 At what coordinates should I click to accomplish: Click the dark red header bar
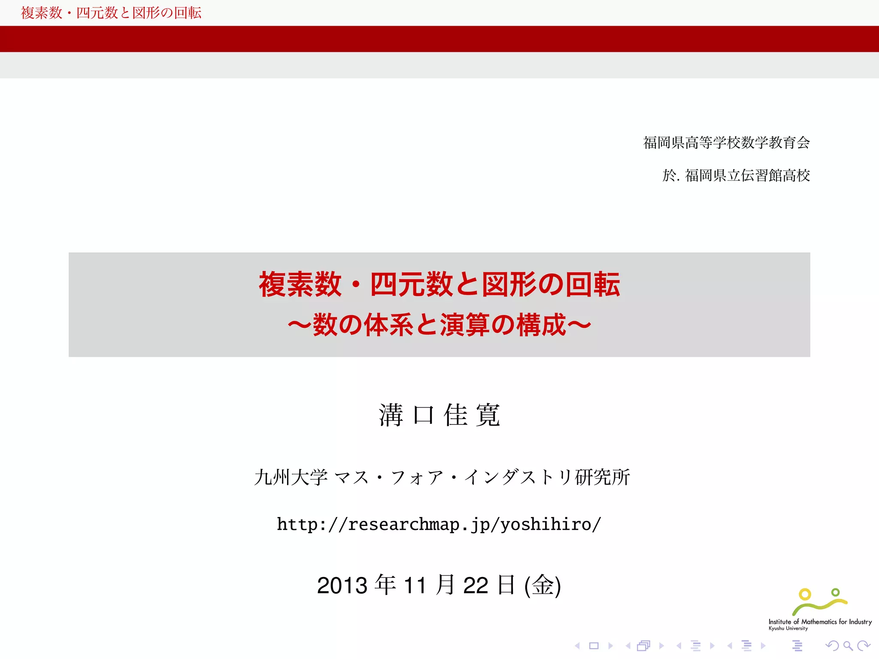tap(439, 39)
